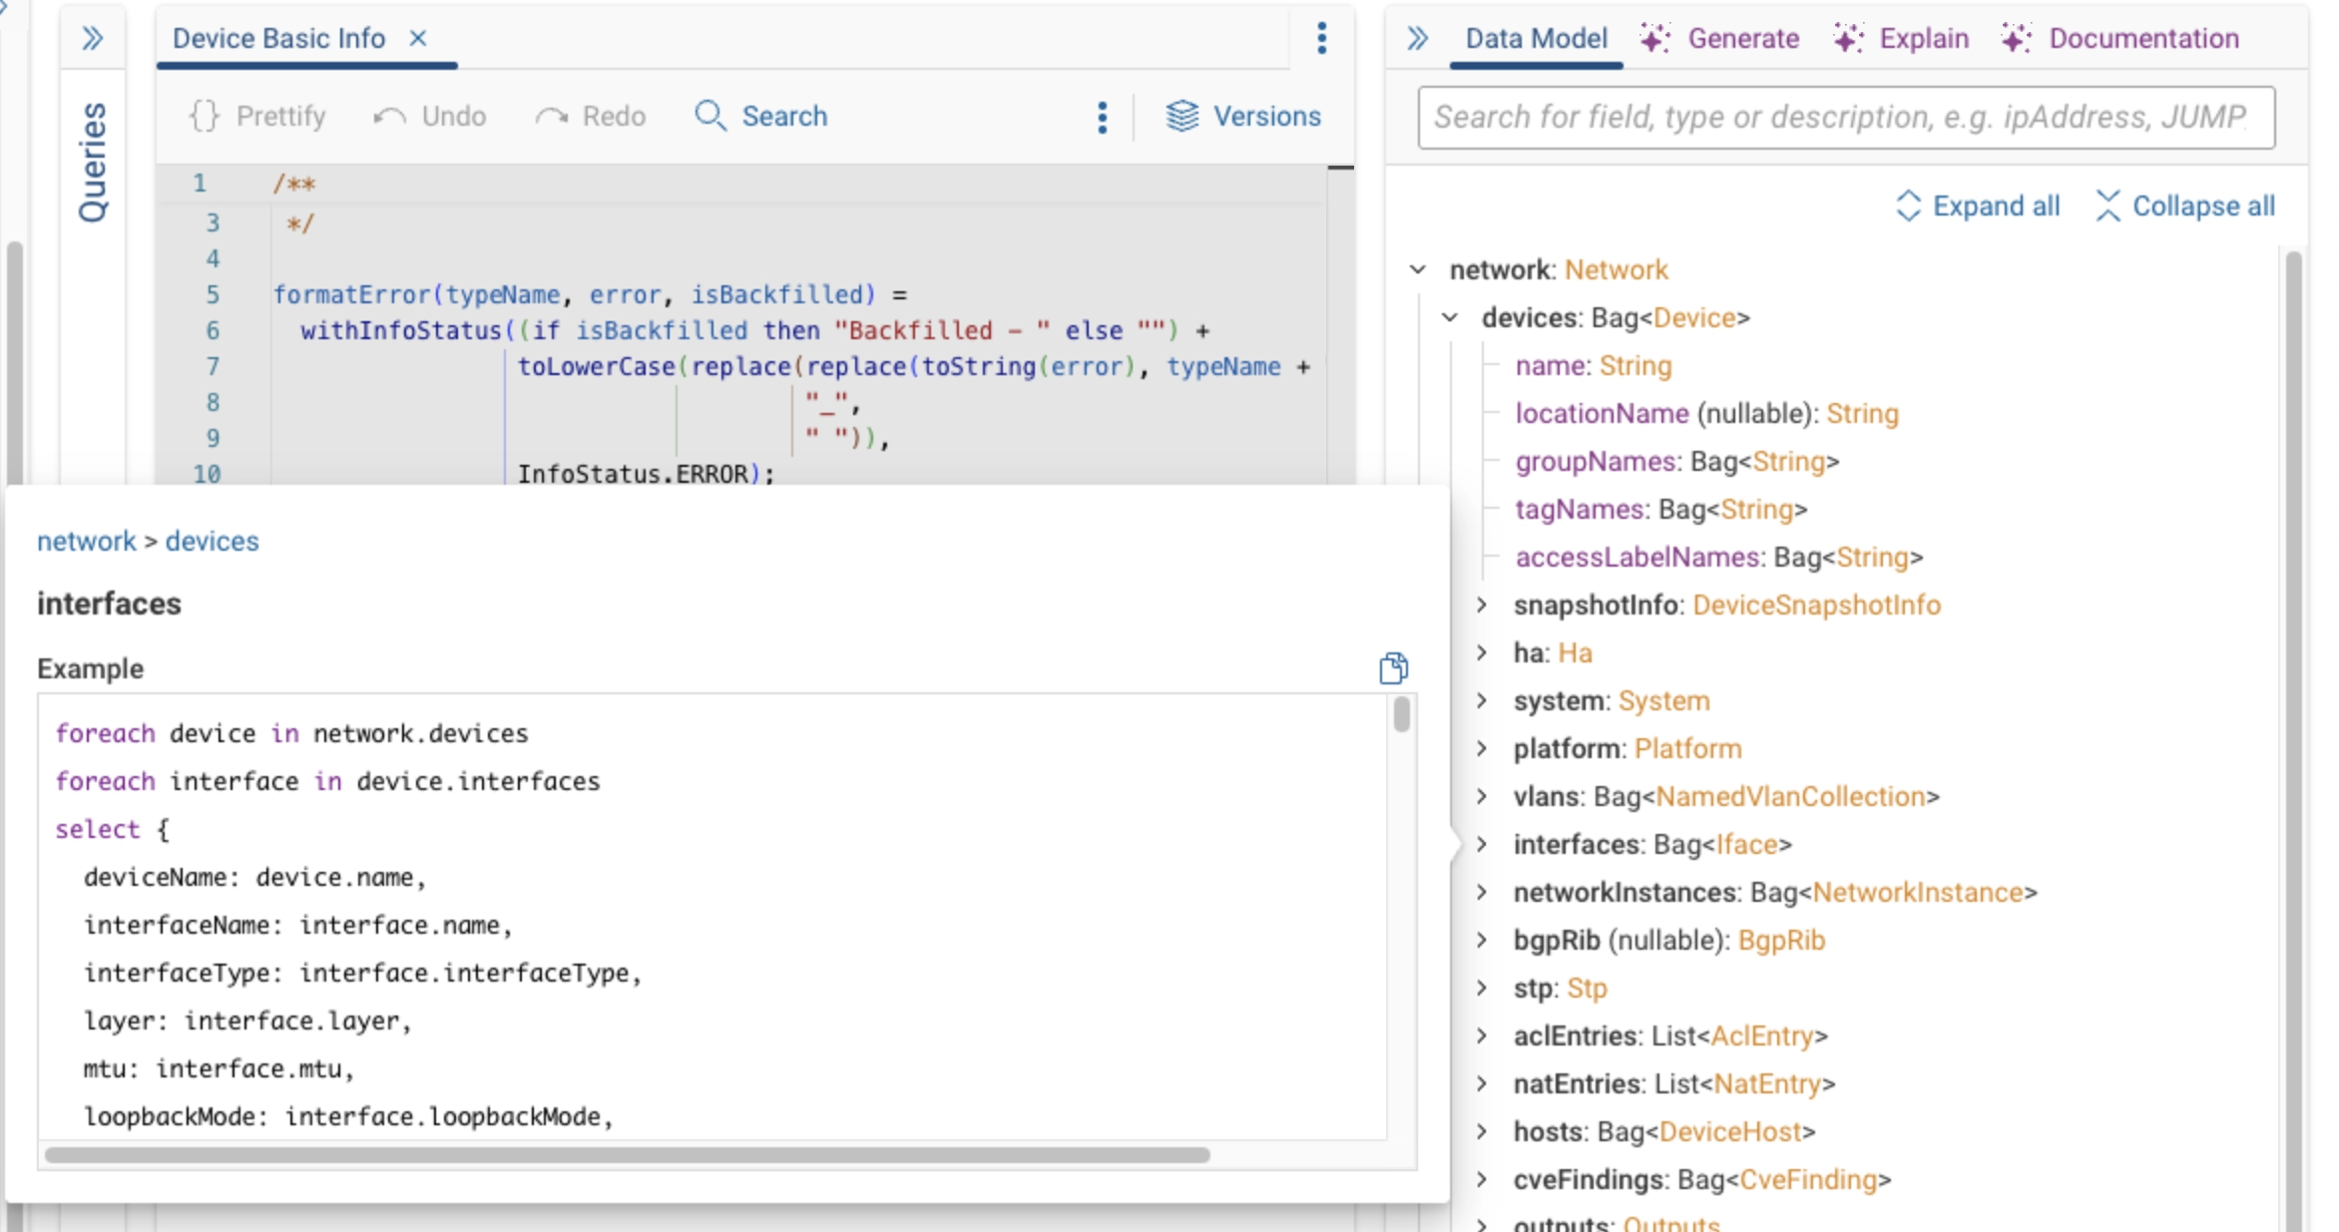The height and width of the screenshot is (1232, 2339).
Task: Select the name: String field
Action: coord(1594,365)
